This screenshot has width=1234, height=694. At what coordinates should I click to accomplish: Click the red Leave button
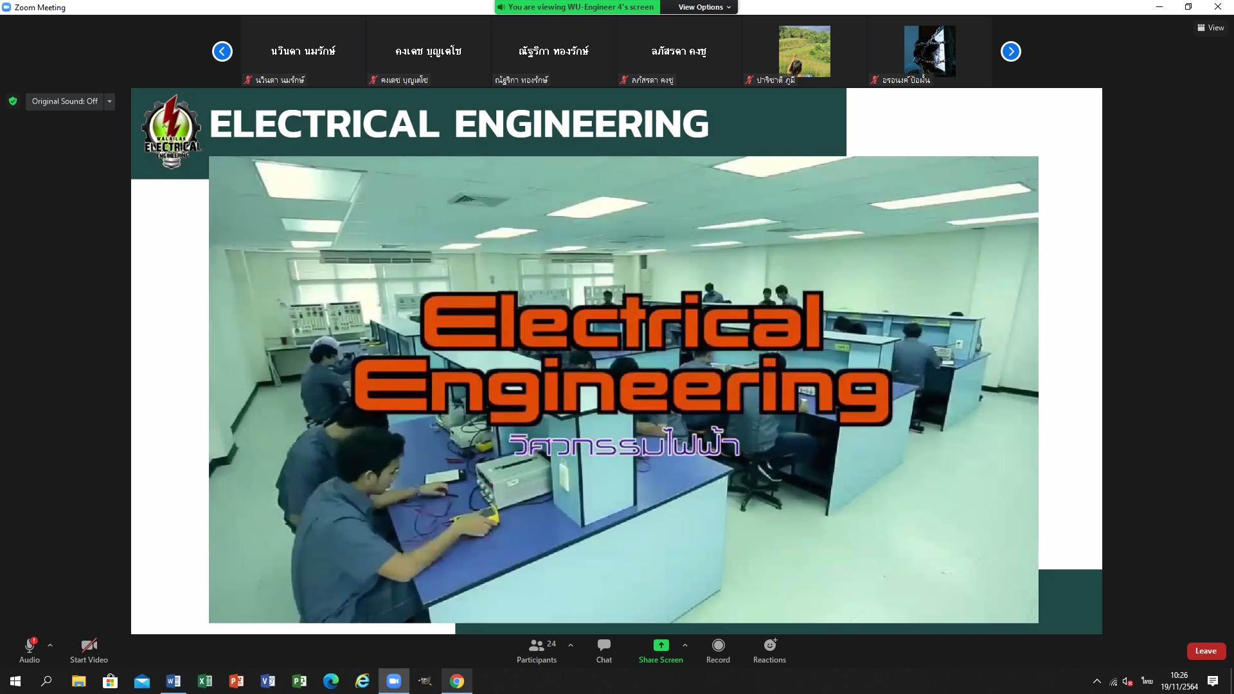pos(1206,651)
